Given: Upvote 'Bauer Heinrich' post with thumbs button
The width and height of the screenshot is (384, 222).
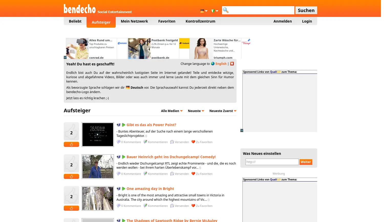Looking at the screenshot, I should (71, 176).
